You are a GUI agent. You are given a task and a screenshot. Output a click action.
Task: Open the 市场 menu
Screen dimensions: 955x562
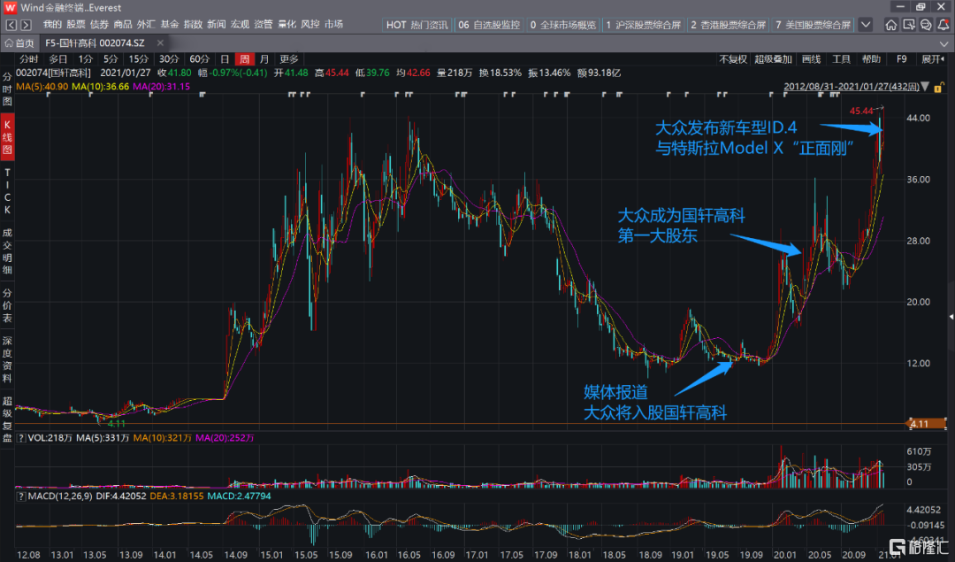[333, 25]
